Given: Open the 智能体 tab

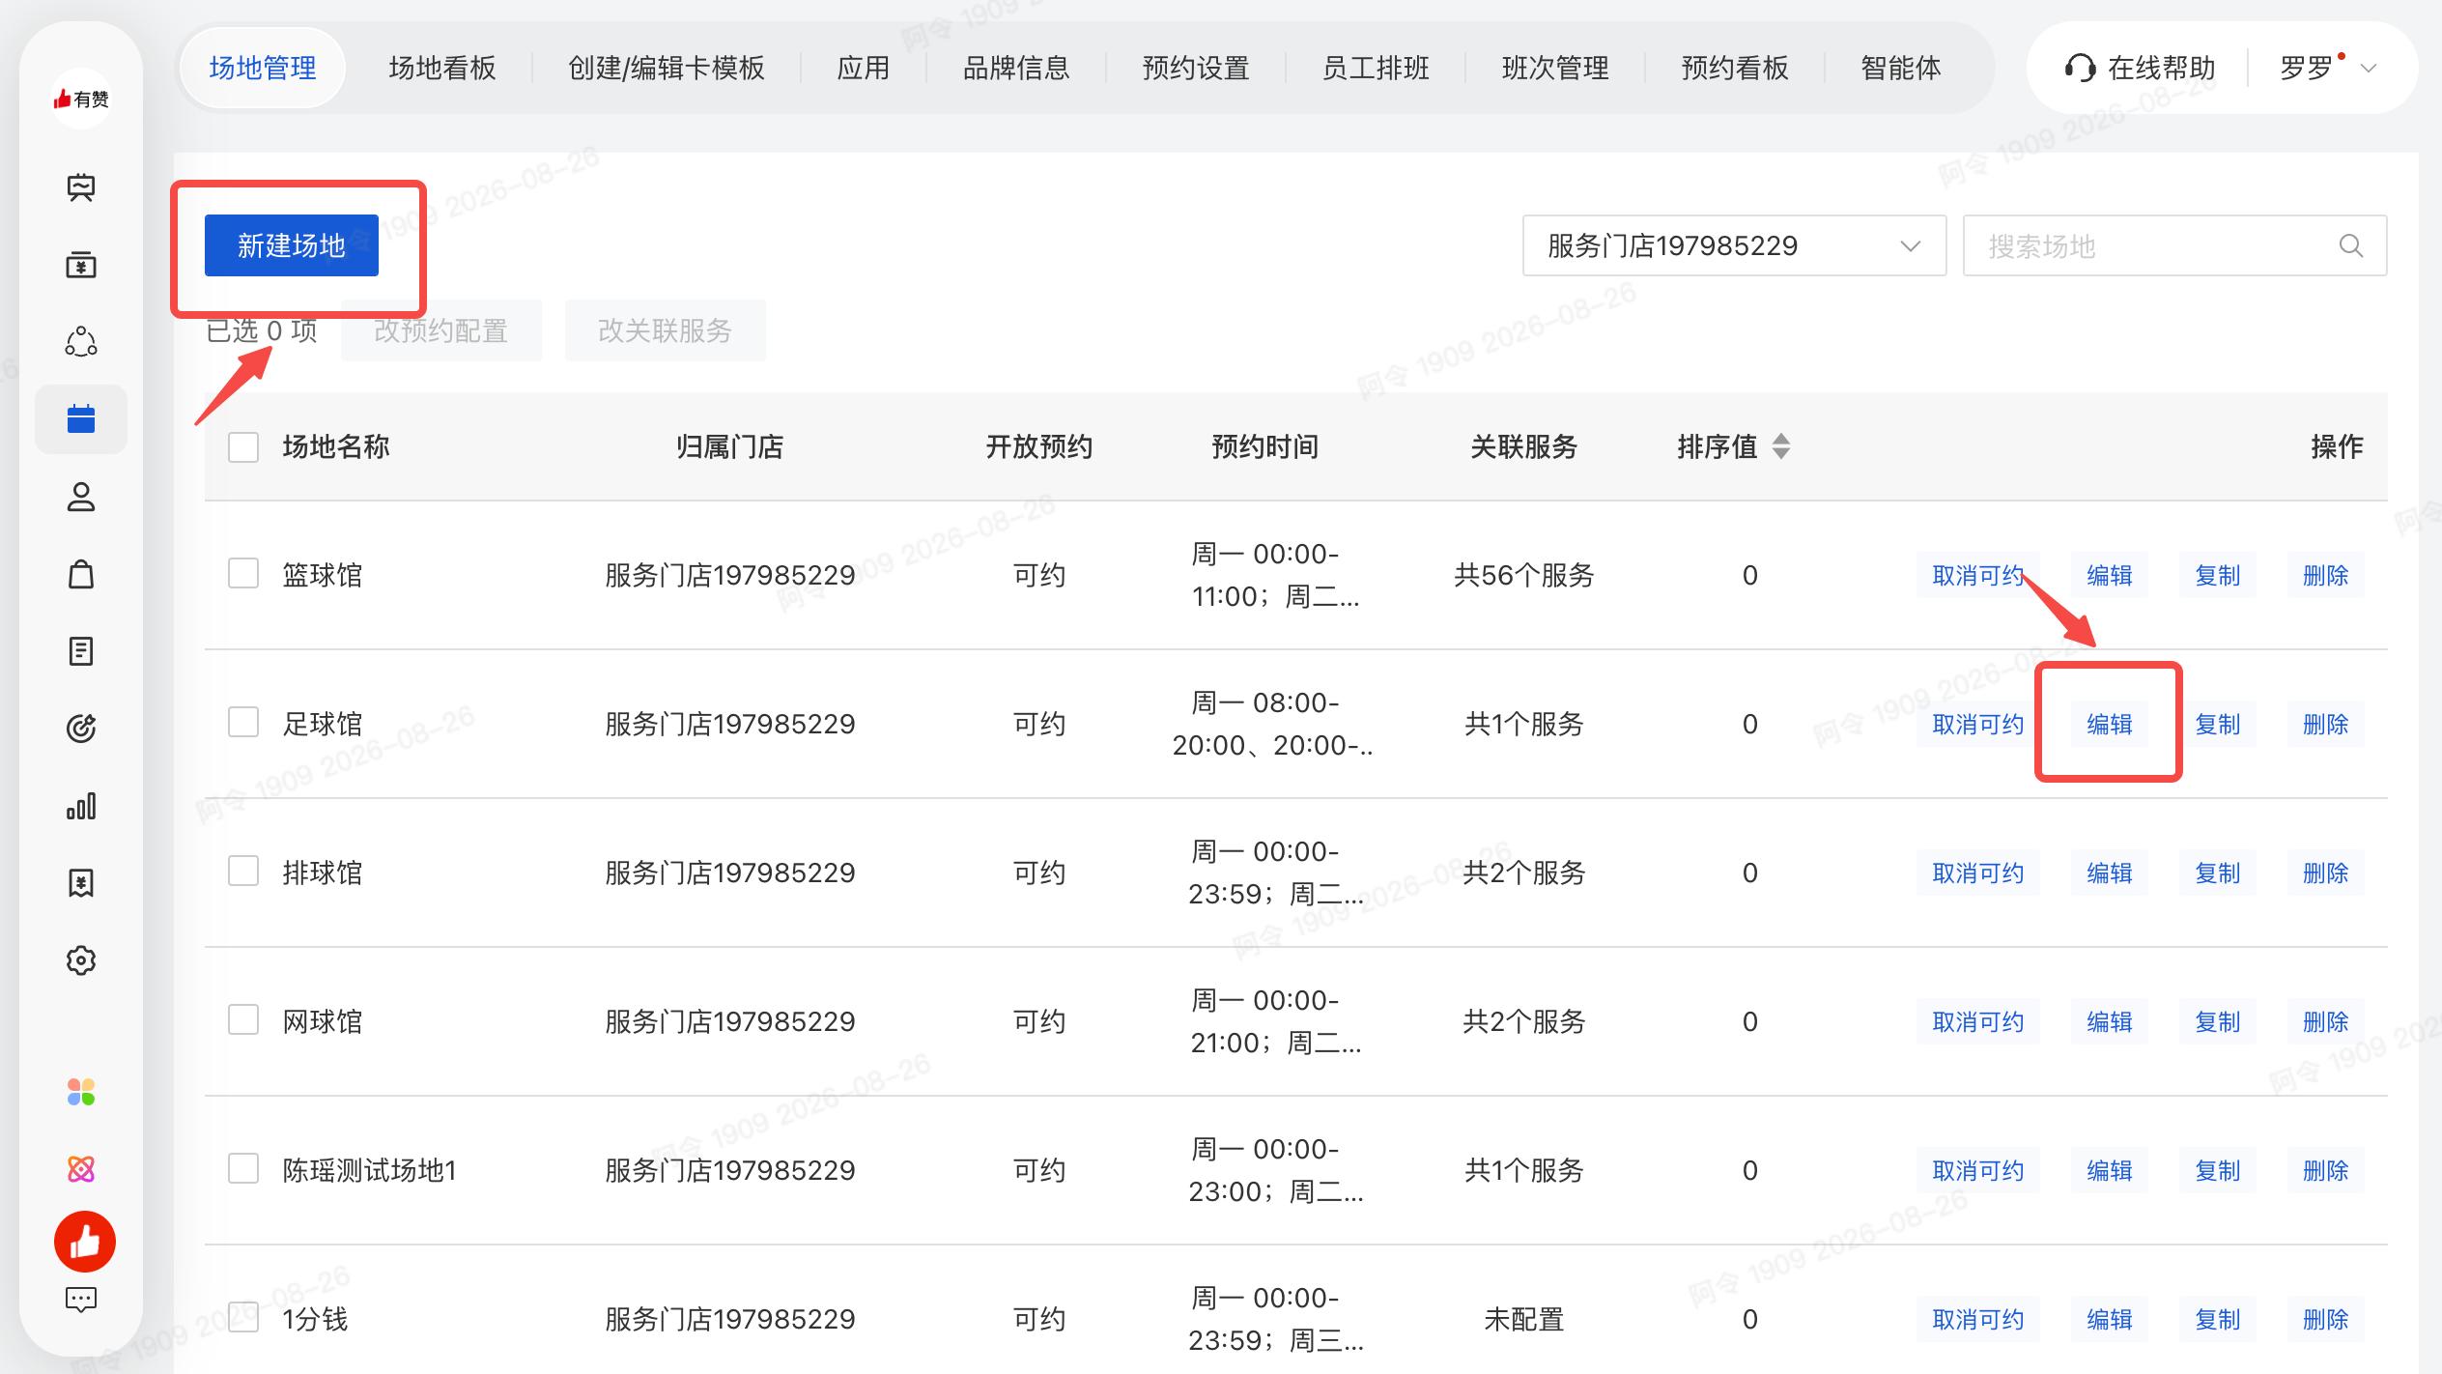Looking at the screenshot, I should click(1901, 68).
